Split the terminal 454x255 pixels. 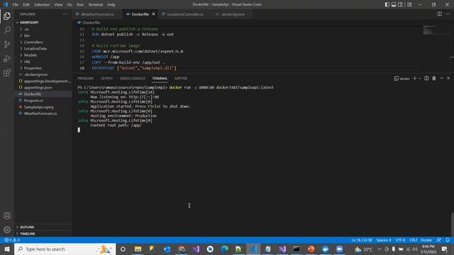click(x=426, y=79)
